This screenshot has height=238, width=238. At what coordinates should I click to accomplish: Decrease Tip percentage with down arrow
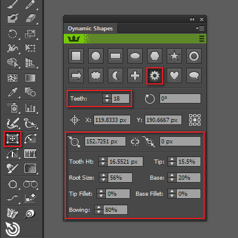(172, 164)
